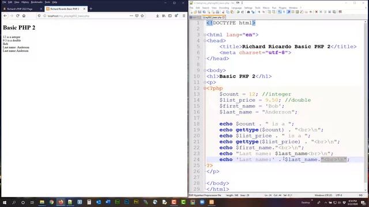Screen dimensions: 369x207
Task: Open File Explorer from taskbar
Action: [x=42, y=202]
